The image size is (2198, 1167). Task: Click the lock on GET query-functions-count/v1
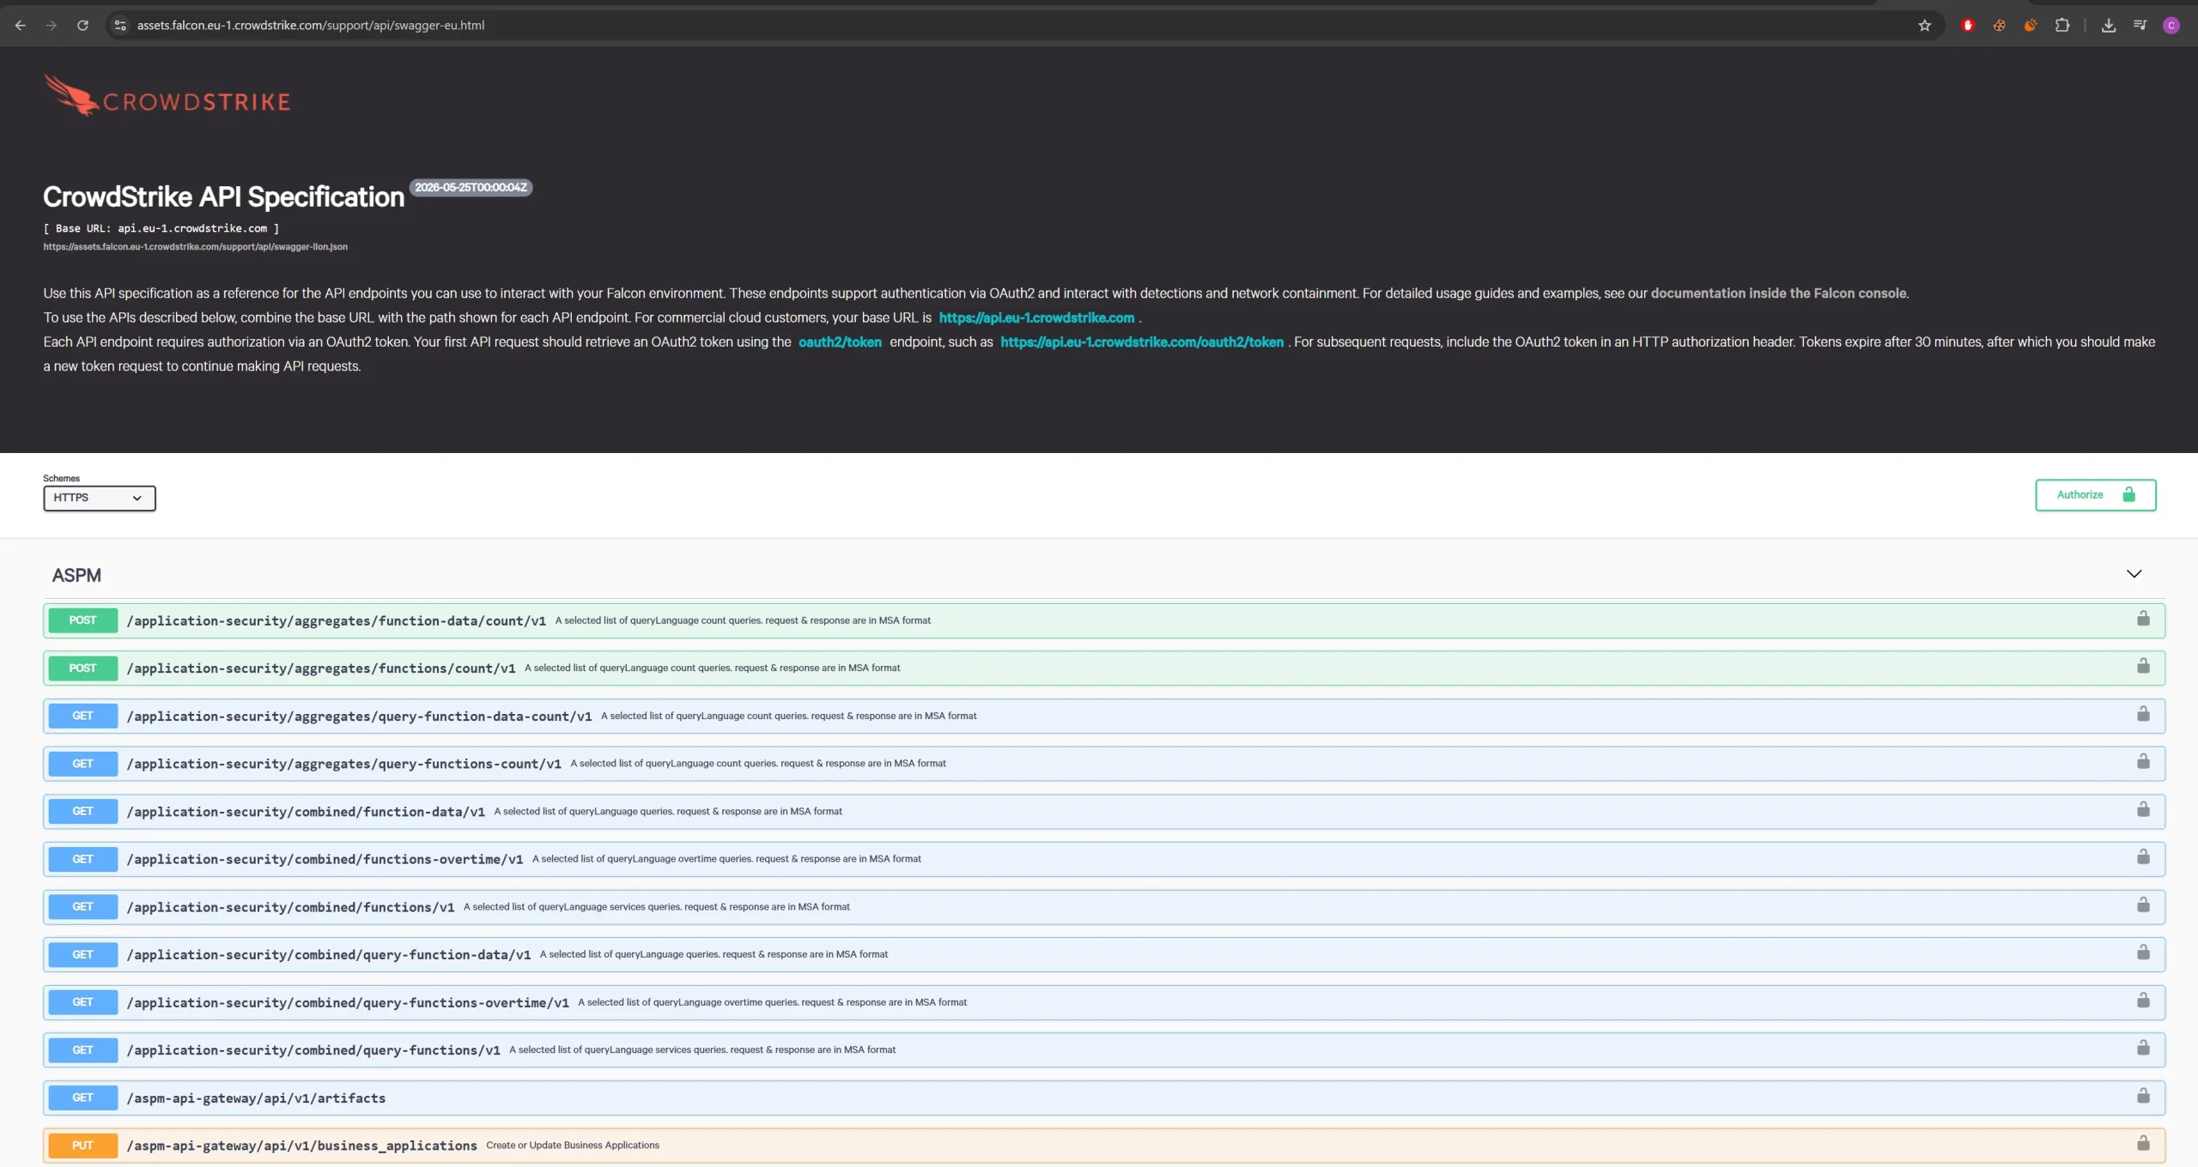pos(2143,761)
